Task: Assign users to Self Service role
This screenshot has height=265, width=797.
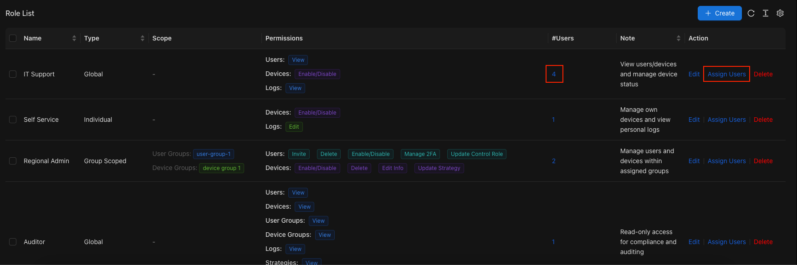Action: coord(727,120)
